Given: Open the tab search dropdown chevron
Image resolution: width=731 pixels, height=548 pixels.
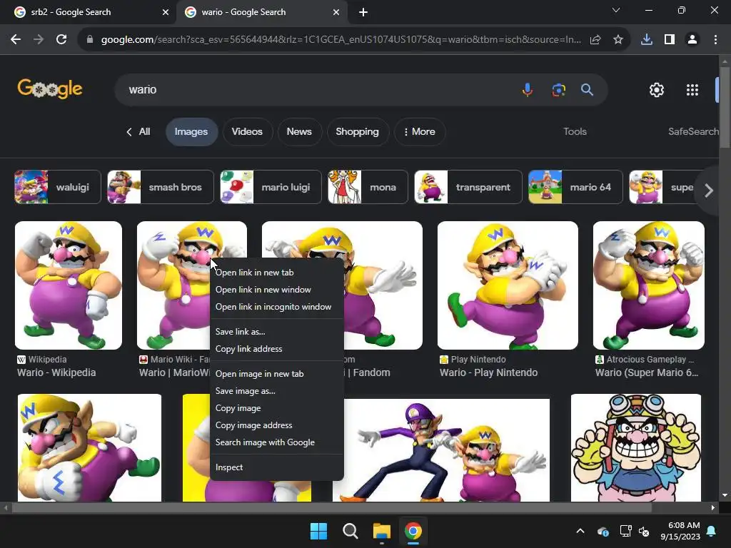Looking at the screenshot, I should [x=616, y=10].
